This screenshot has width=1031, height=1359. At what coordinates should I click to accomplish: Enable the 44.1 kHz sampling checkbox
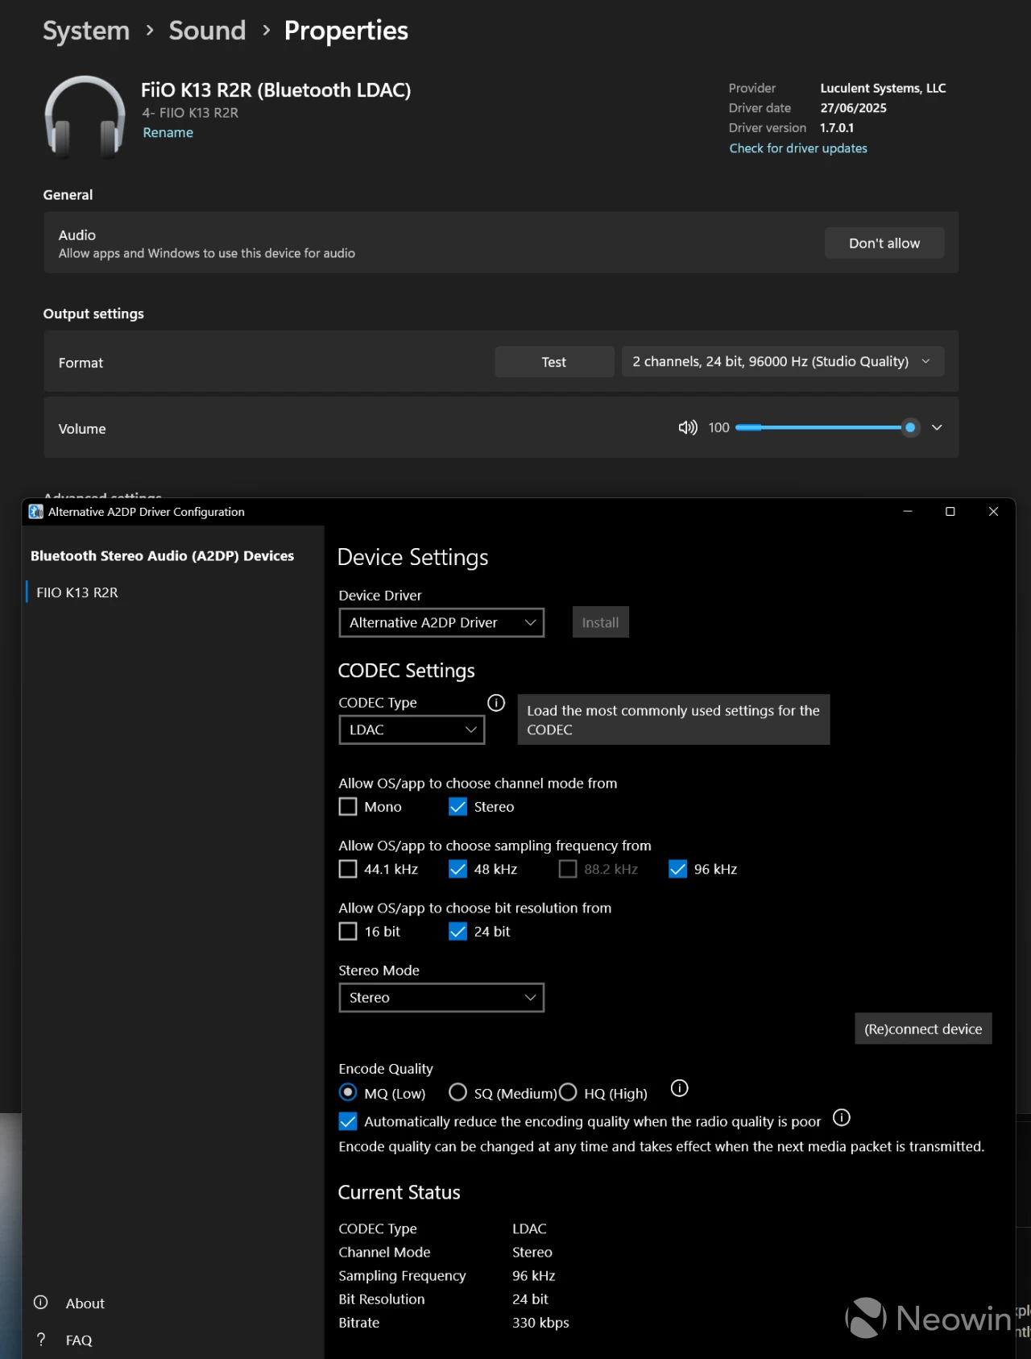[x=348, y=869]
